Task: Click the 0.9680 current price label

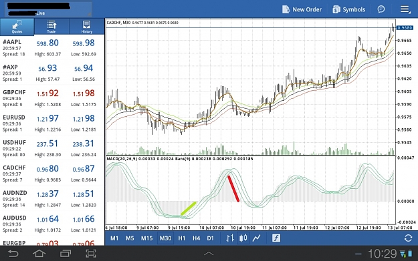Action: pos(405,27)
